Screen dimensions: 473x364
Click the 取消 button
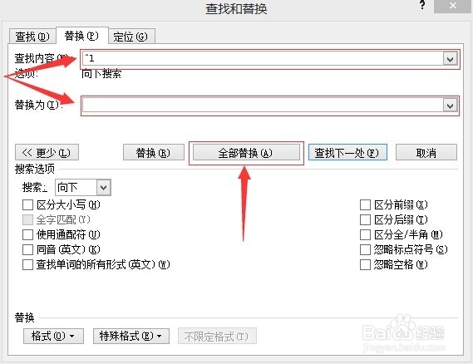click(x=426, y=152)
